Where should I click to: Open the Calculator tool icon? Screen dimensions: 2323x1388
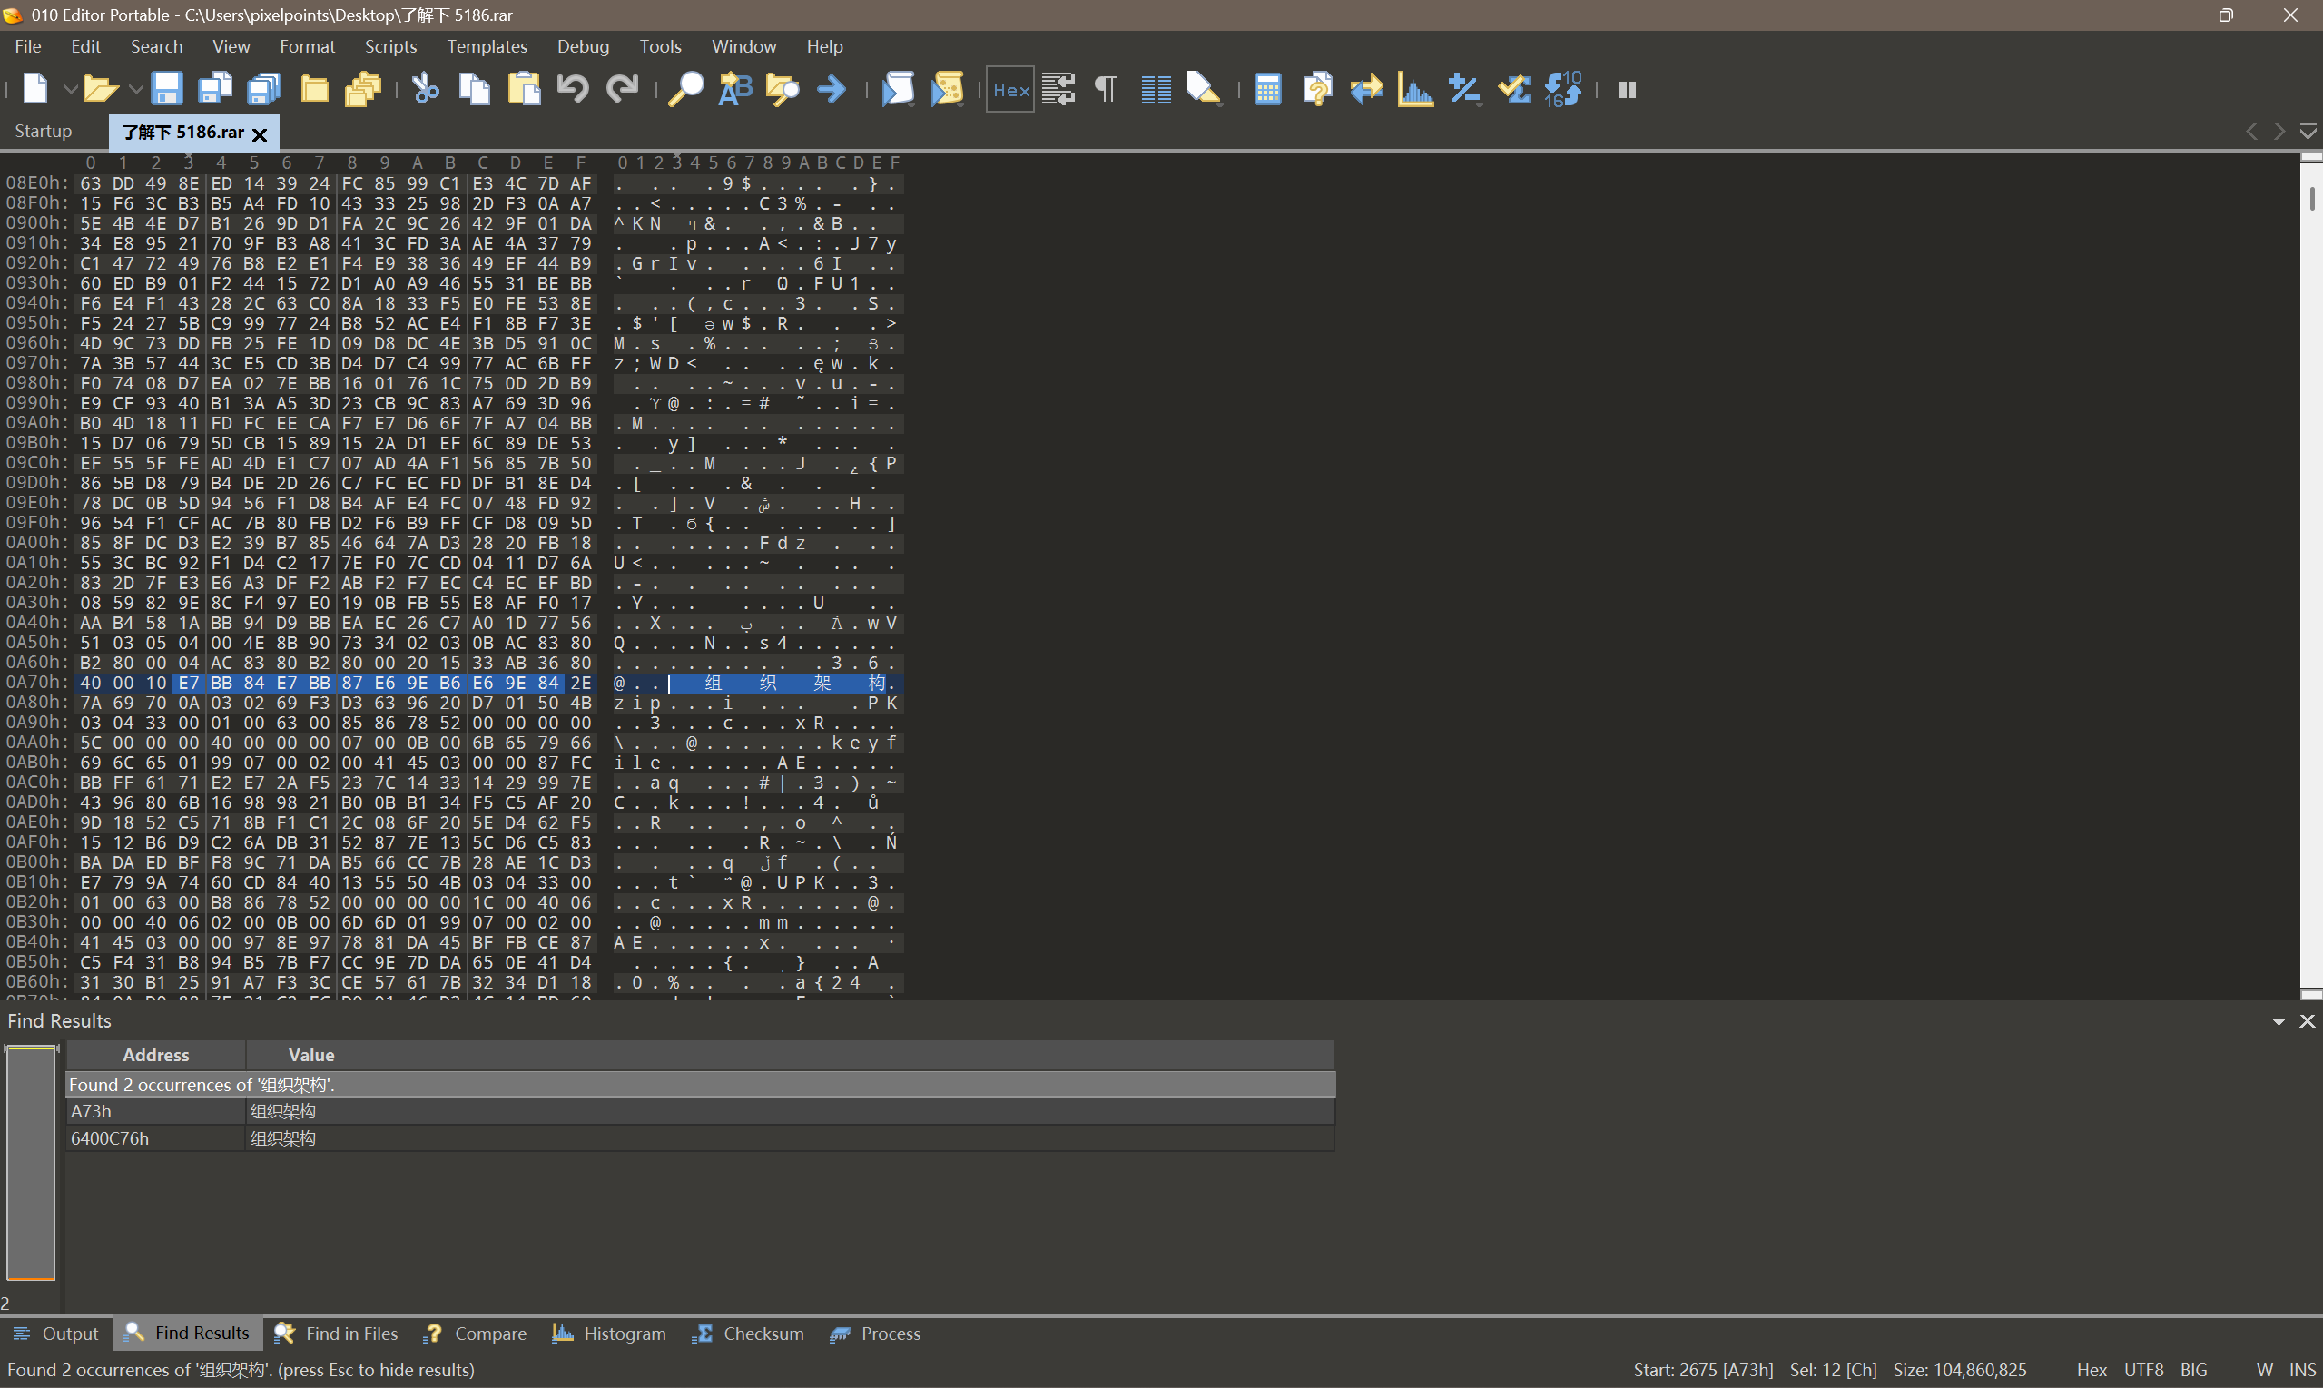coord(1267,90)
